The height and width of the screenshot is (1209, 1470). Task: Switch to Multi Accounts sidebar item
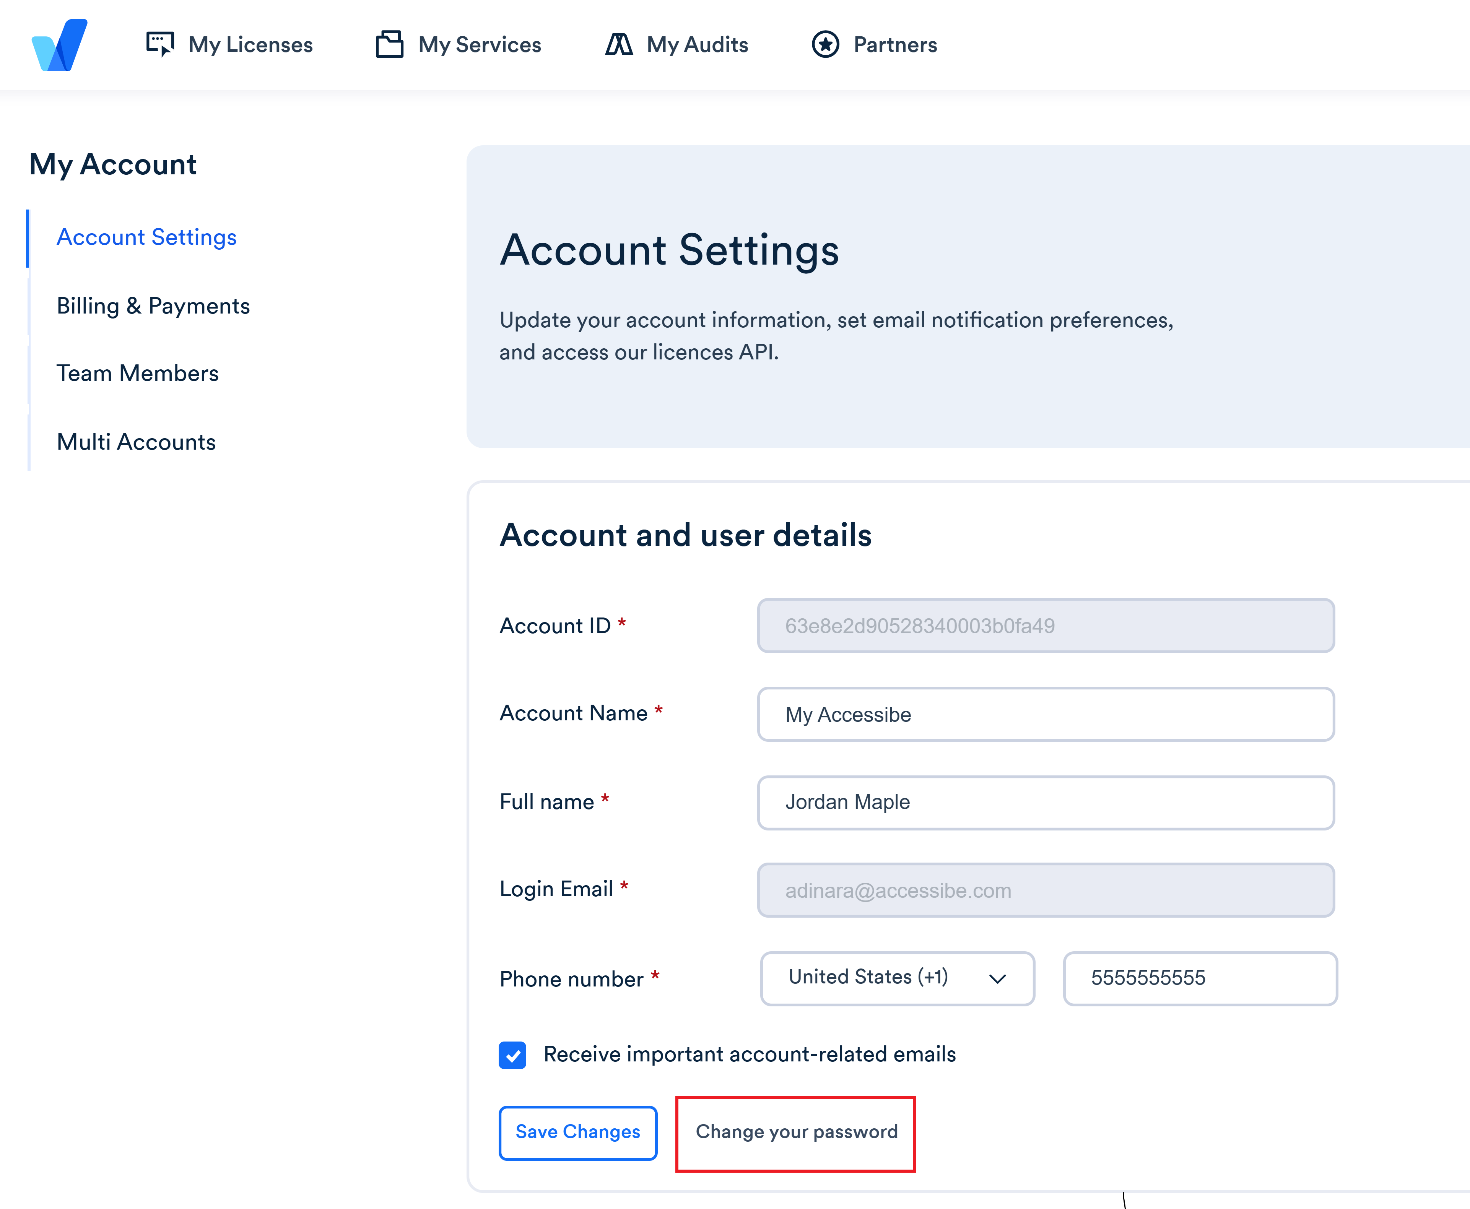(x=137, y=442)
